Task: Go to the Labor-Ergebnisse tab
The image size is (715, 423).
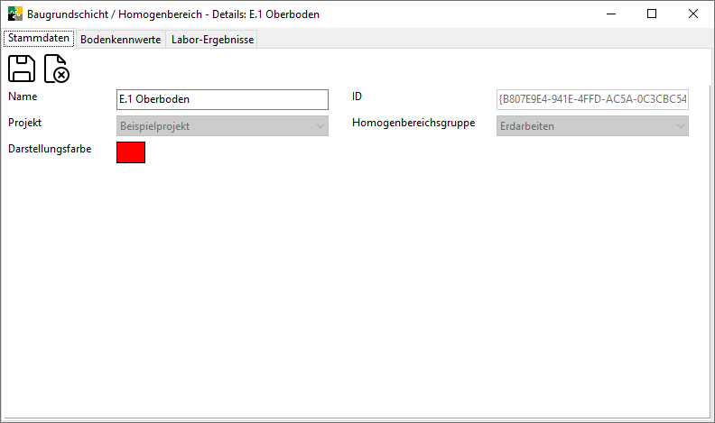Action: coord(213,40)
